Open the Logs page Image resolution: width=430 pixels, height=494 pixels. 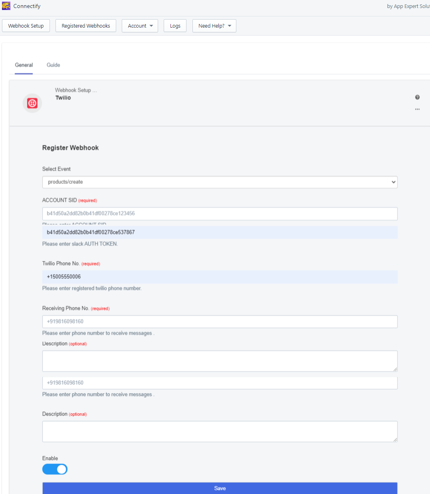click(x=175, y=26)
